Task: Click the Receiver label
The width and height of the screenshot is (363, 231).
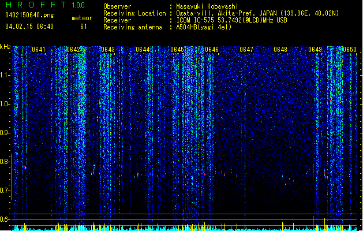Action: [x=117, y=20]
